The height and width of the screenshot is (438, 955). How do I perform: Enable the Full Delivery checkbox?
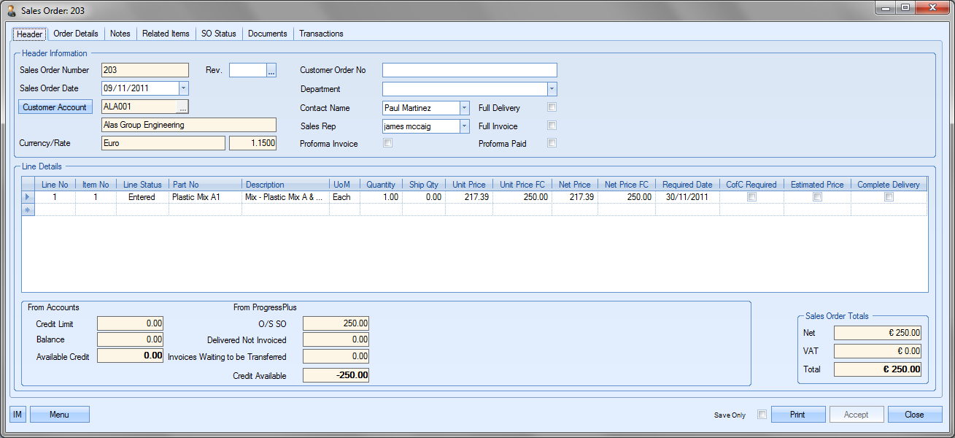click(552, 108)
